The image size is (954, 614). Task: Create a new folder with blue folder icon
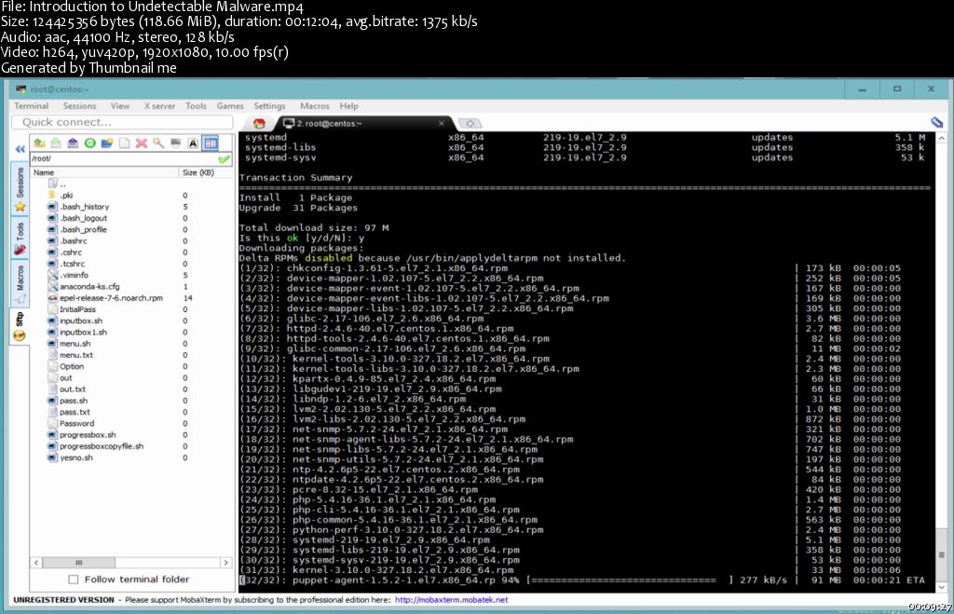(107, 143)
